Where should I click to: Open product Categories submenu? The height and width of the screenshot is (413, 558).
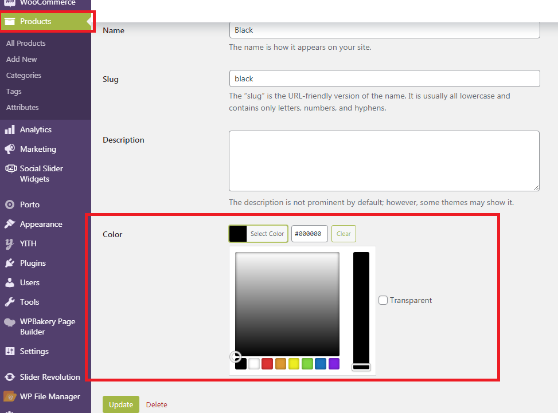click(x=24, y=76)
